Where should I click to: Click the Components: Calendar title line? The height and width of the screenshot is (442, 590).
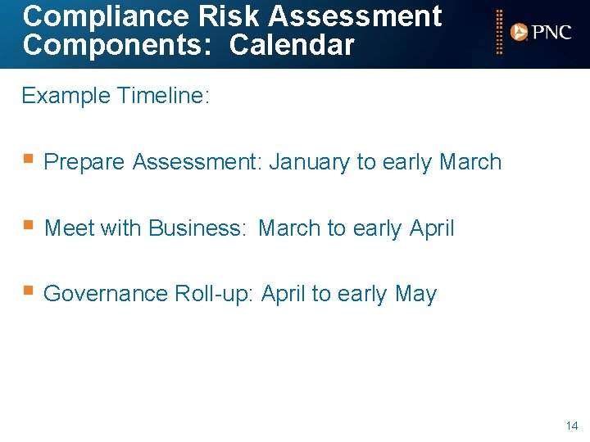click(x=188, y=44)
